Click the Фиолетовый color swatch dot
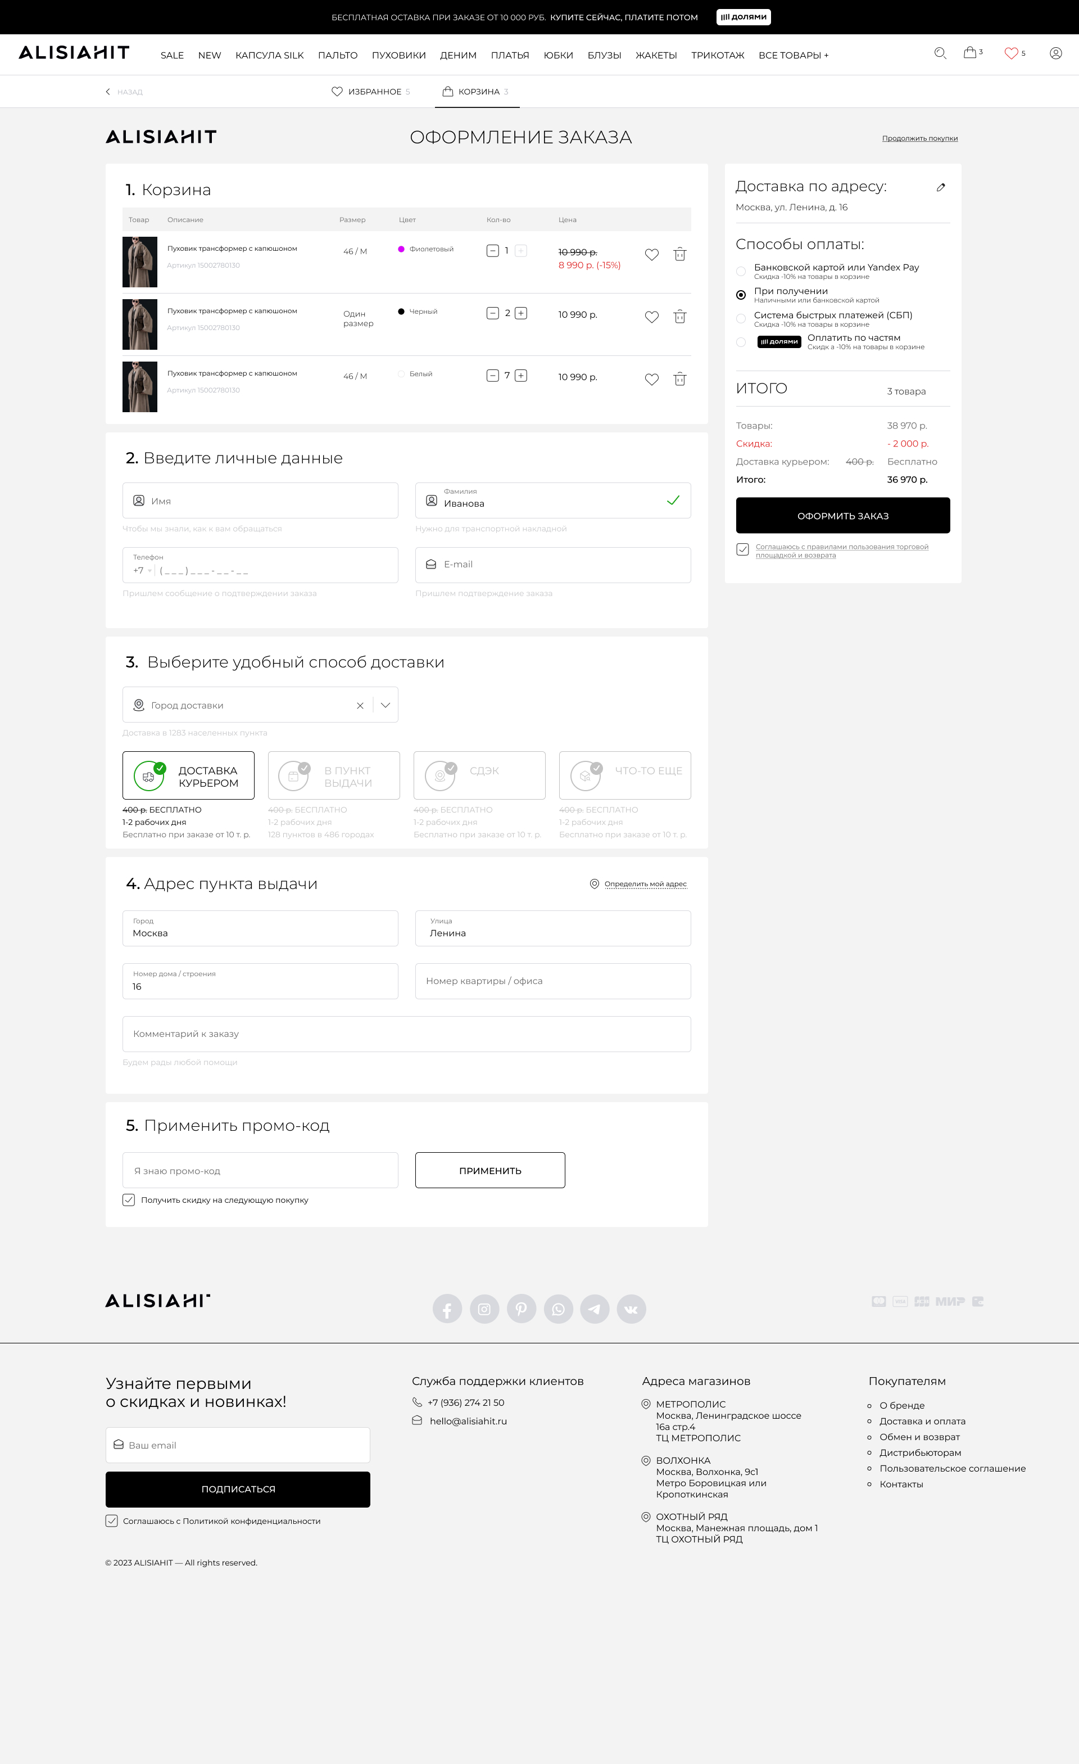 pyautogui.click(x=401, y=249)
